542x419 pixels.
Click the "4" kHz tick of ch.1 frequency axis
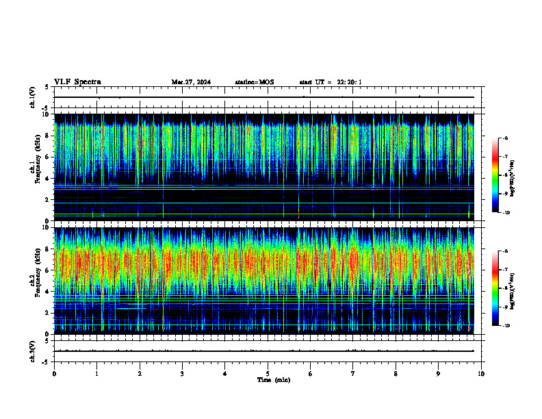pyautogui.click(x=48, y=179)
